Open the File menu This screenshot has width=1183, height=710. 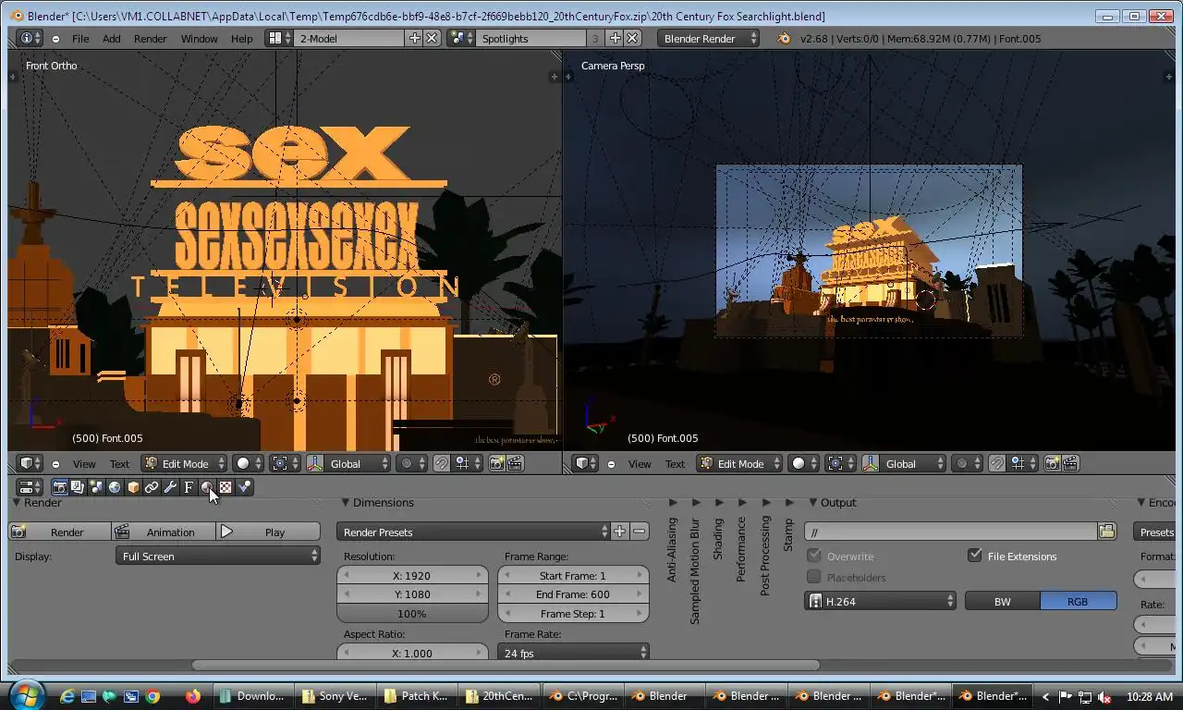click(x=80, y=38)
